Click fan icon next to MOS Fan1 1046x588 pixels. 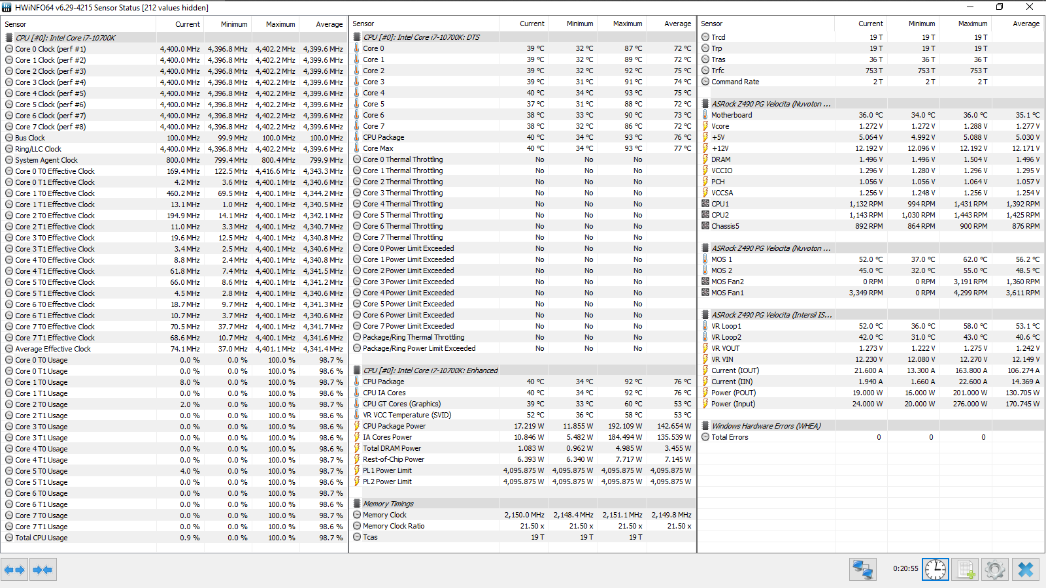705,293
